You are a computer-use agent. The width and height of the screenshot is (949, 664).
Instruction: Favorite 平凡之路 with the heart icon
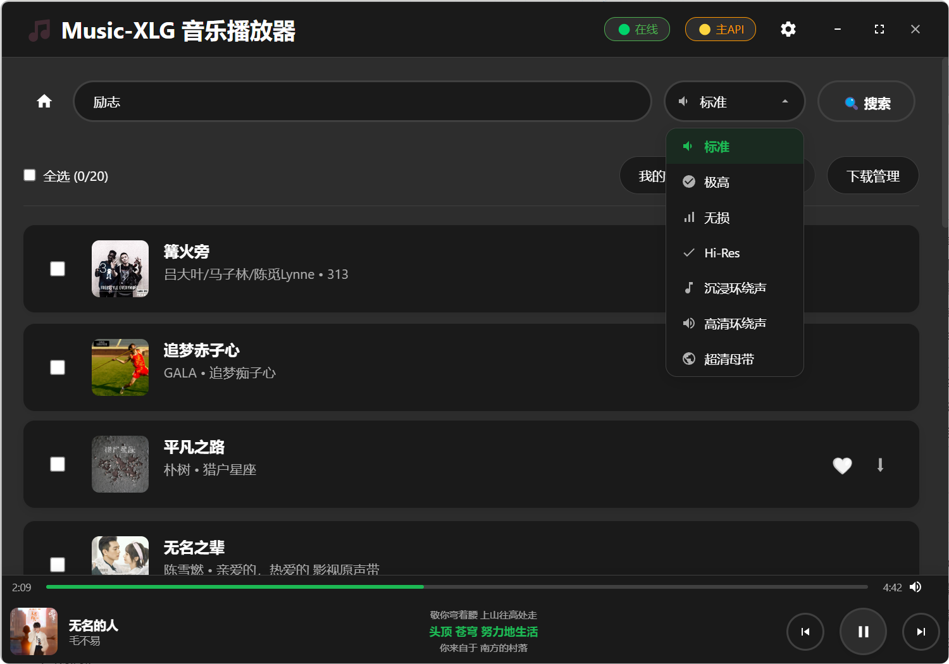coord(842,465)
